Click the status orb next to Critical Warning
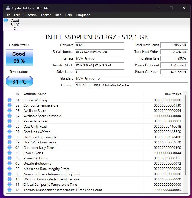This screenshot has height=198, width=192. (x=9, y=100)
